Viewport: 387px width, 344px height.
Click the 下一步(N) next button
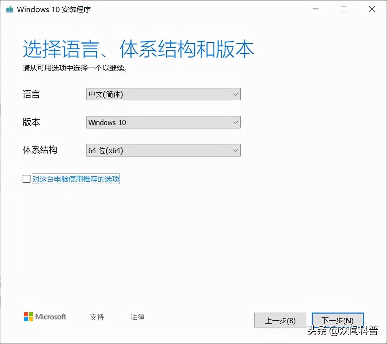point(337,320)
